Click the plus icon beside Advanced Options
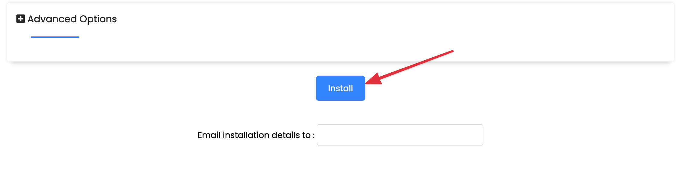689x173 pixels. tap(21, 19)
